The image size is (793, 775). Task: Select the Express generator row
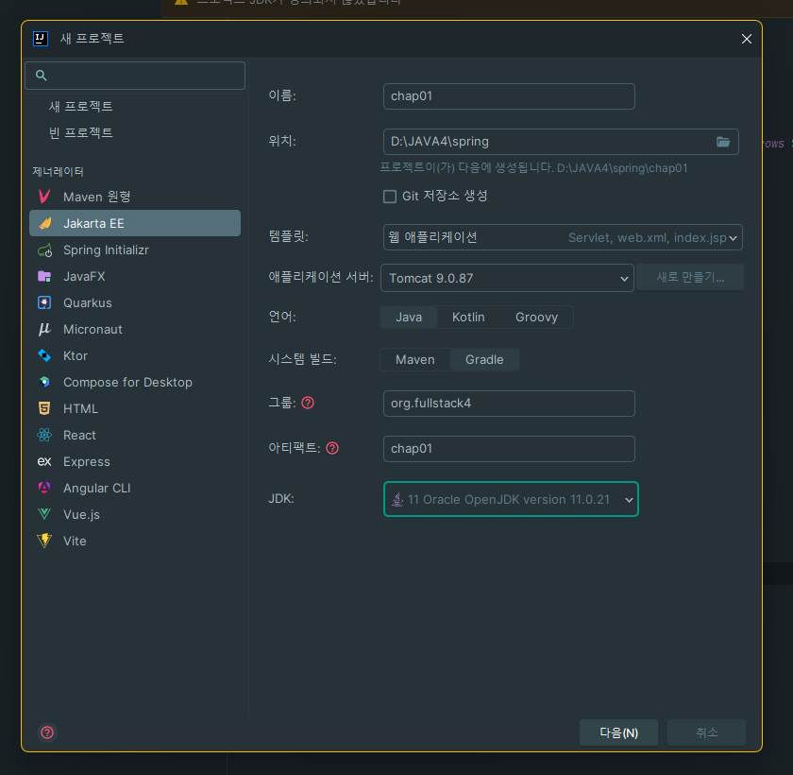tap(135, 461)
